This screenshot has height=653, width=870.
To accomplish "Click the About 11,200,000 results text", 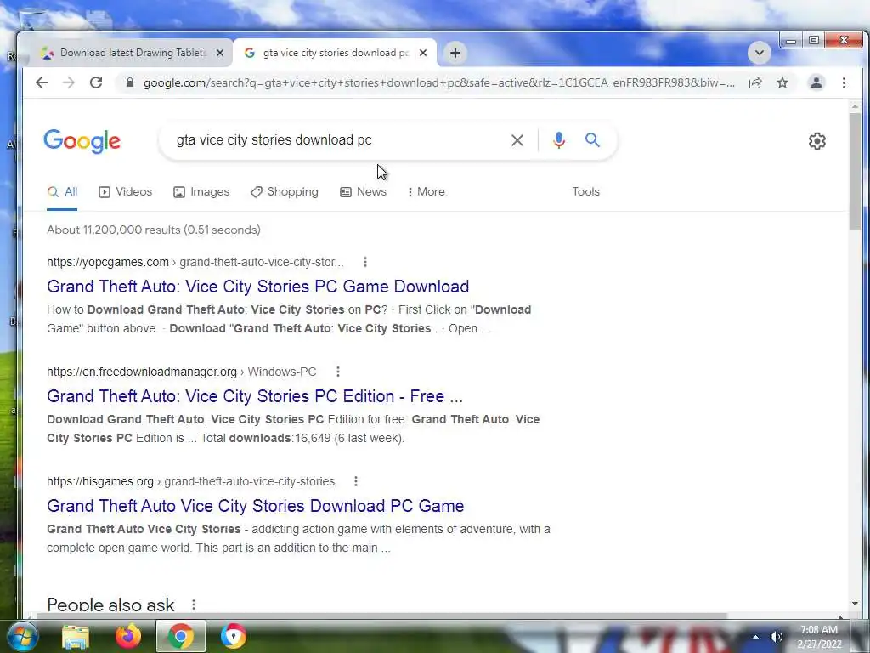I will [154, 230].
